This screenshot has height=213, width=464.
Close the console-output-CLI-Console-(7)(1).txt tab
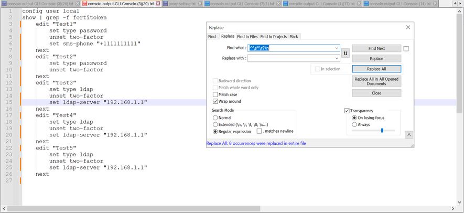(x=278, y=4)
